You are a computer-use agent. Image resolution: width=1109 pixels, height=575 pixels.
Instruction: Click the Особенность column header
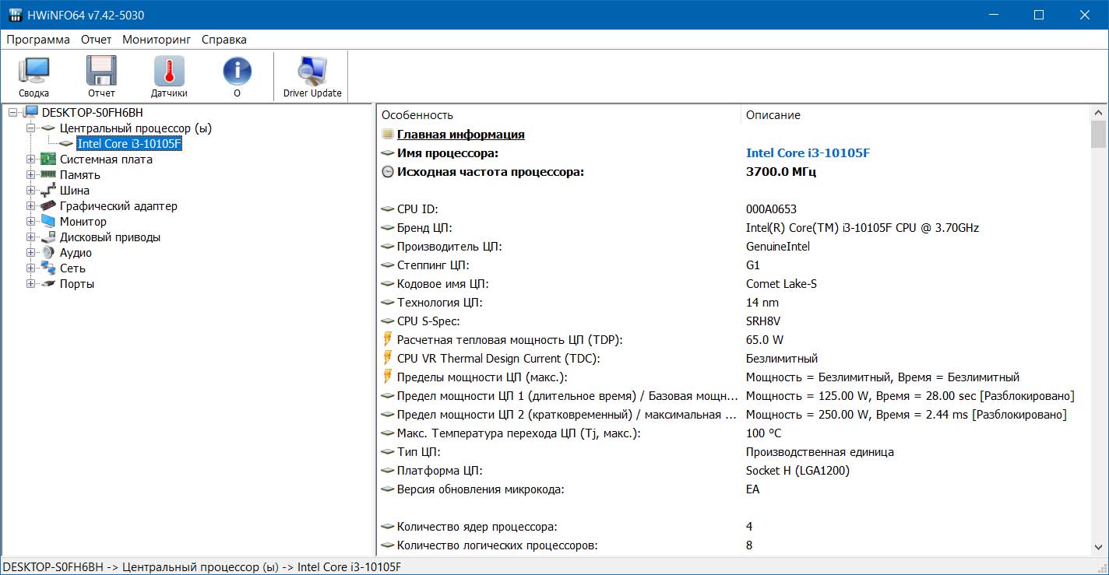click(x=558, y=115)
